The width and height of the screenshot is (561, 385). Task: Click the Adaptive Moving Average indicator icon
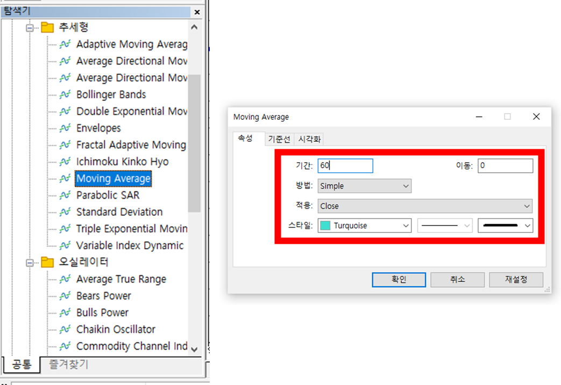point(65,44)
